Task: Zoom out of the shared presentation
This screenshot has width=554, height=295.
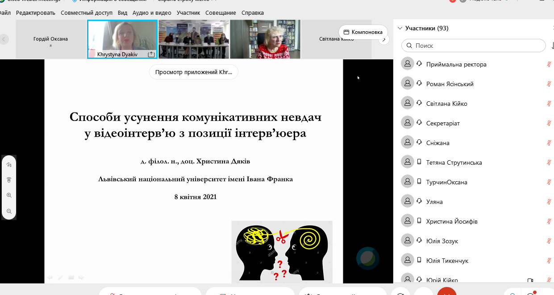Action: point(9,211)
